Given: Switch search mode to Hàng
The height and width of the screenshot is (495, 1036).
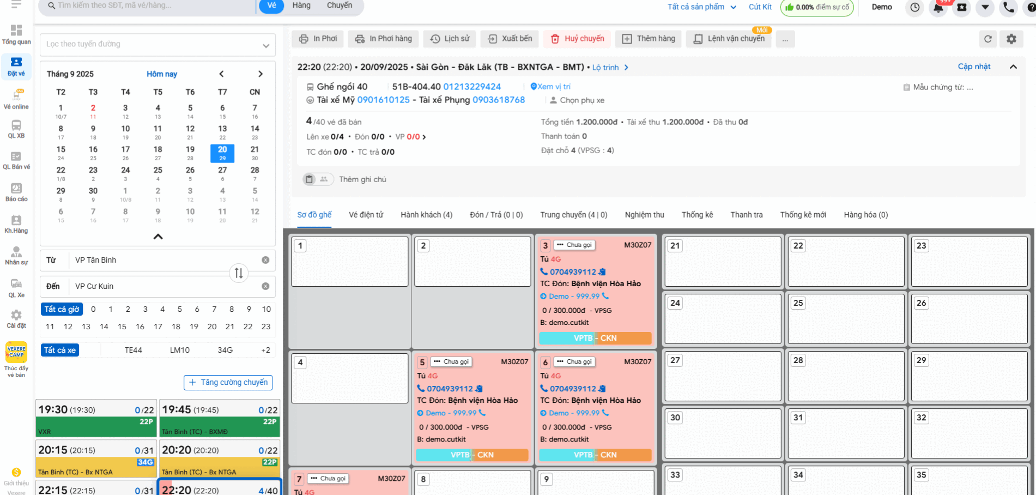Looking at the screenshot, I should coord(301,5).
